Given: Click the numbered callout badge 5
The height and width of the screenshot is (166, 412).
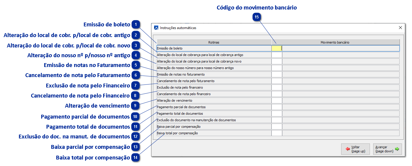Looking at the screenshot, I should coord(135,65).
